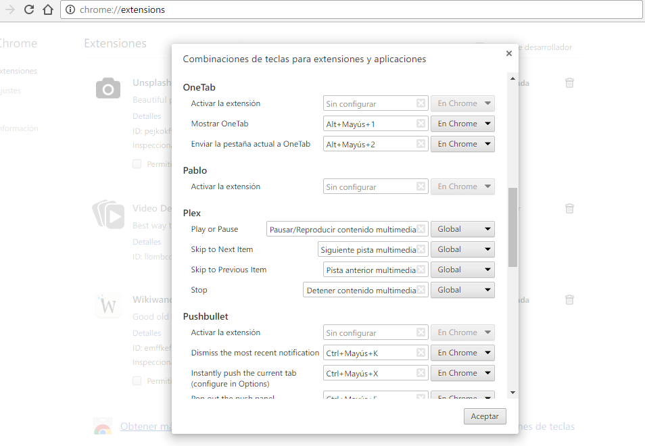Clear Pablo Activar la extensión shortcut
The width and height of the screenshot is (645, 446).
pos(421,187)
